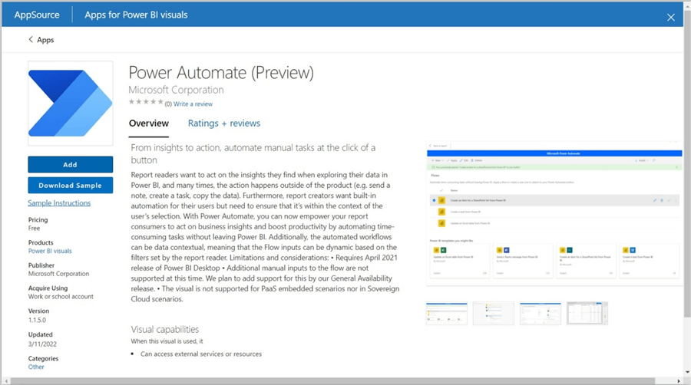Click the scroll left arrow
691x385 pixels.
click(x=5, y=380)
